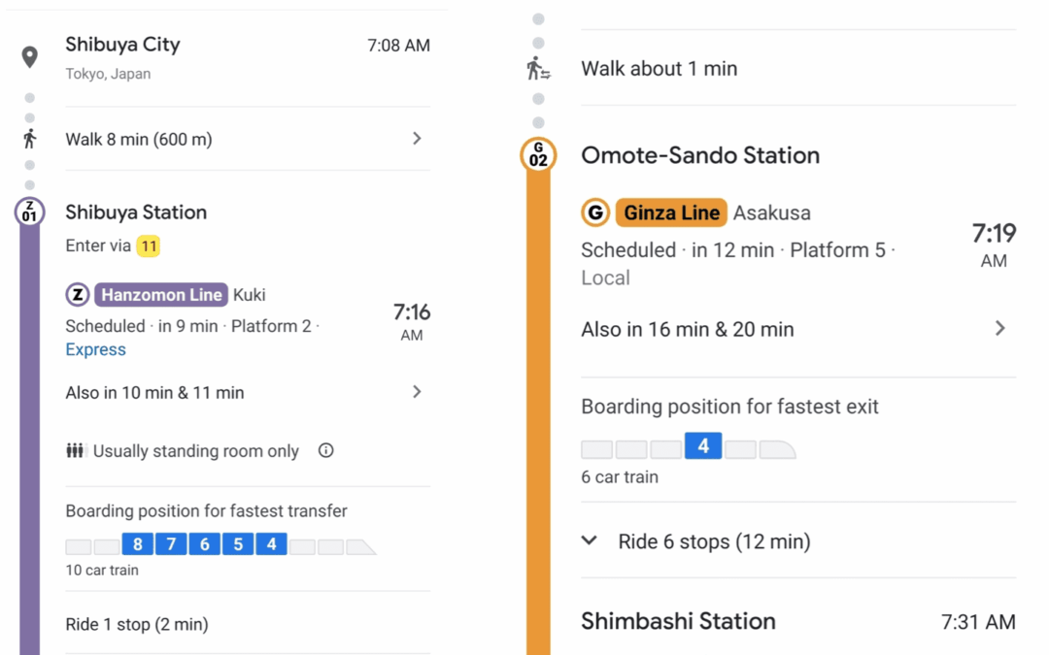
Task: Click the Z 01 Shibuya Station badge
Action: click(29, 212)
